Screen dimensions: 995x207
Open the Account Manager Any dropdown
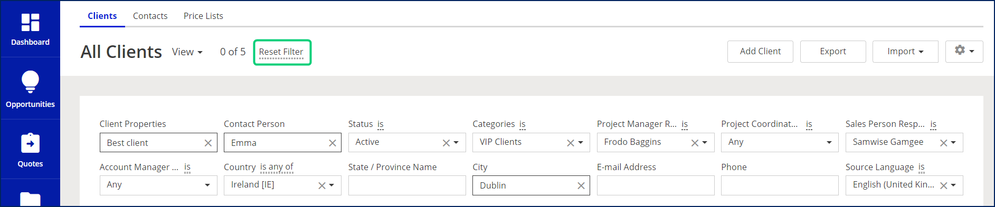[x=158, y=185]
